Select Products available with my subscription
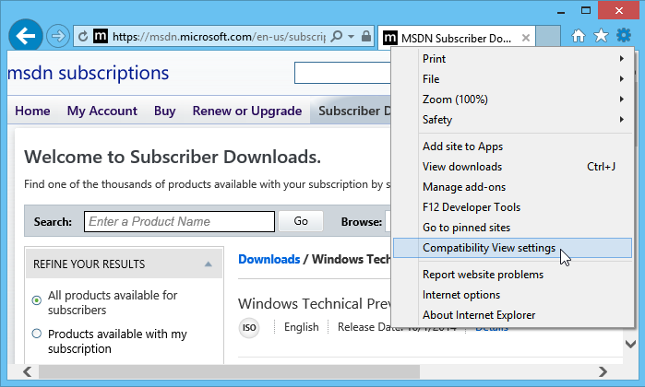The image size is (645, 387). (37, 334)
